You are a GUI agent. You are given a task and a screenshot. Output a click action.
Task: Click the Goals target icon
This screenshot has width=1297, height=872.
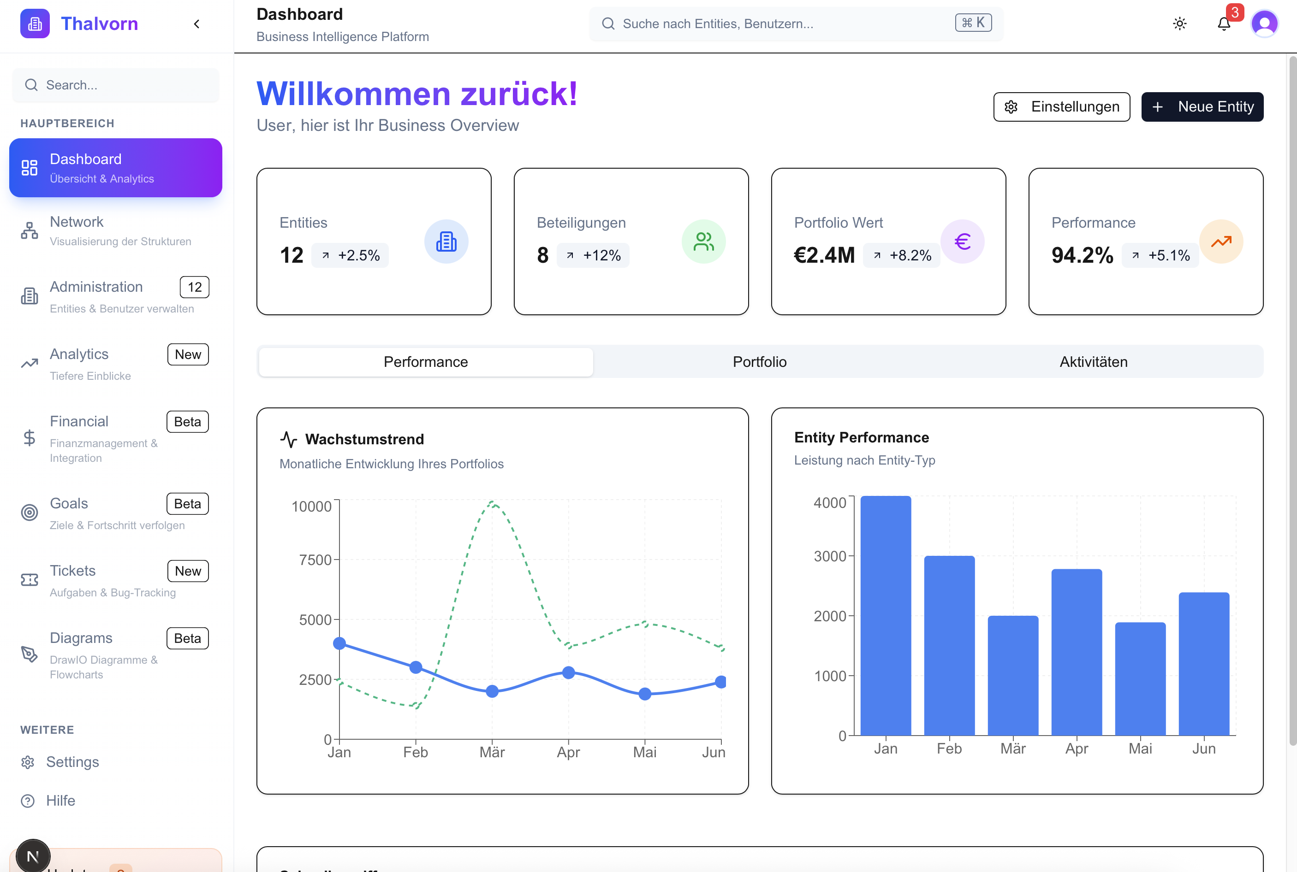(x=29, y=512)
